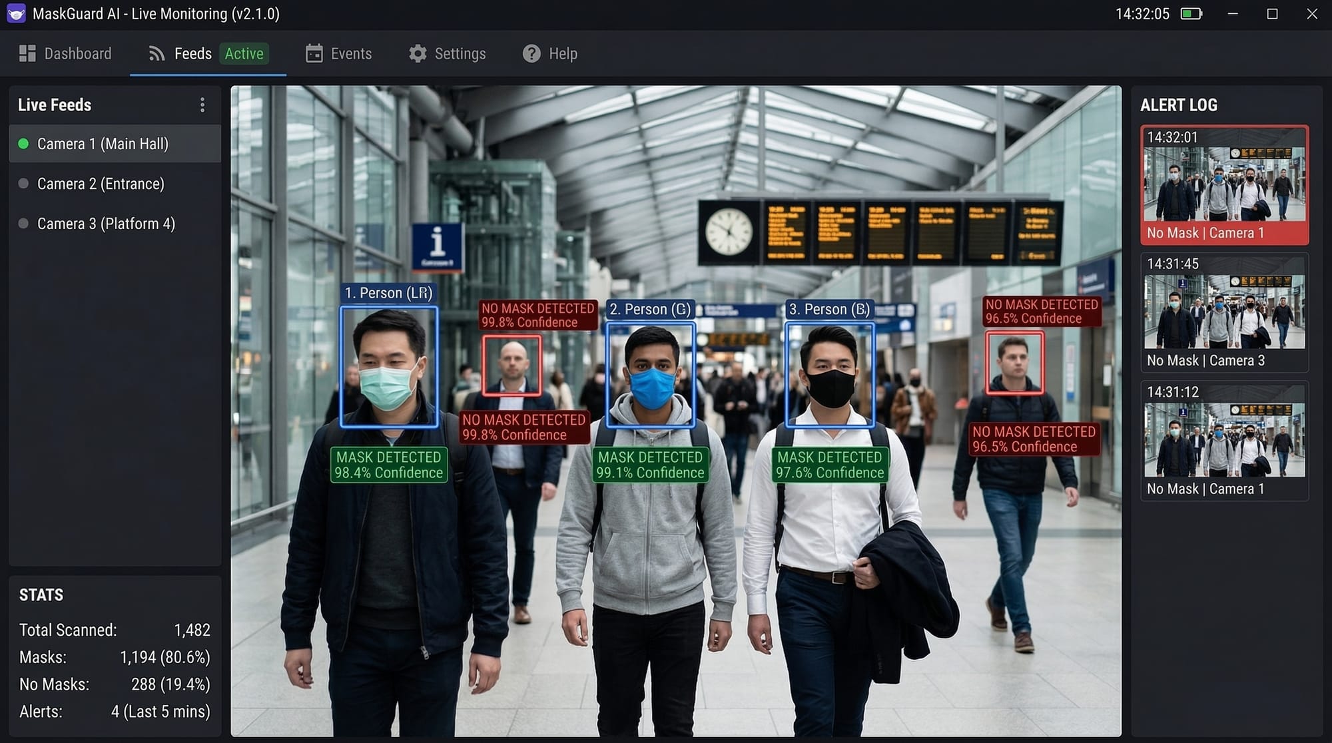Image resolution: width=1332 pixels, height=743 pixels.
Task: Click the green Active status badge
Action: tap(244, 53)
